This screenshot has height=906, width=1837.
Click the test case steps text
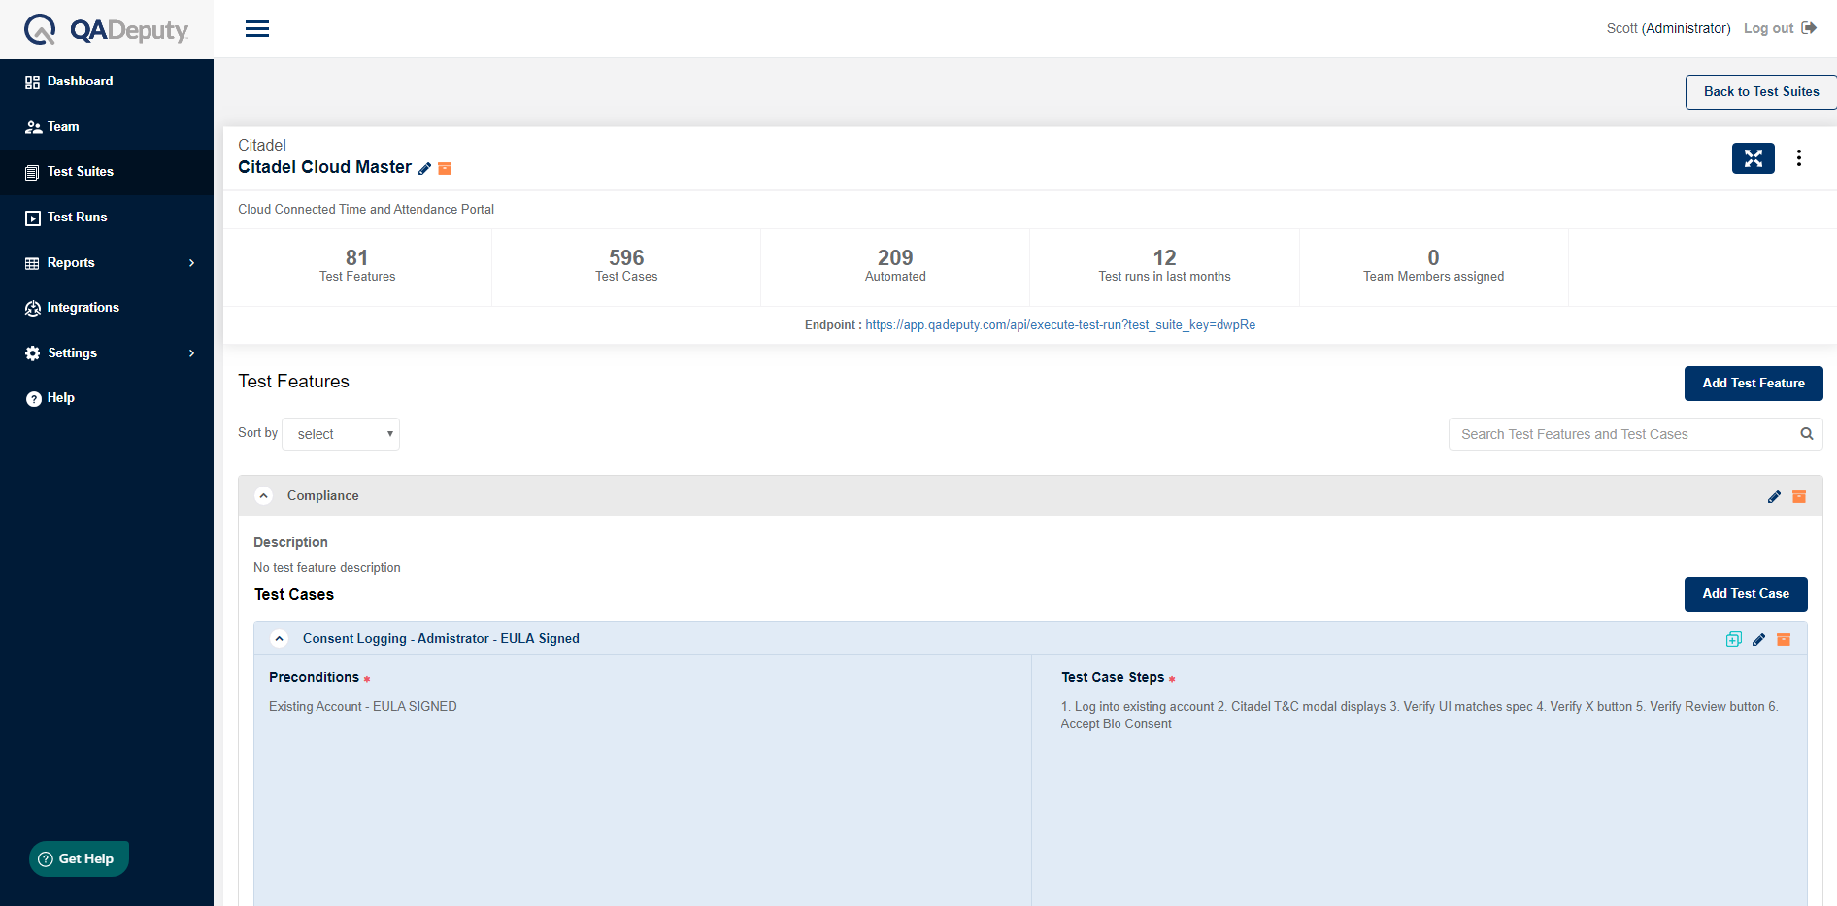[x=1419, y=716]
